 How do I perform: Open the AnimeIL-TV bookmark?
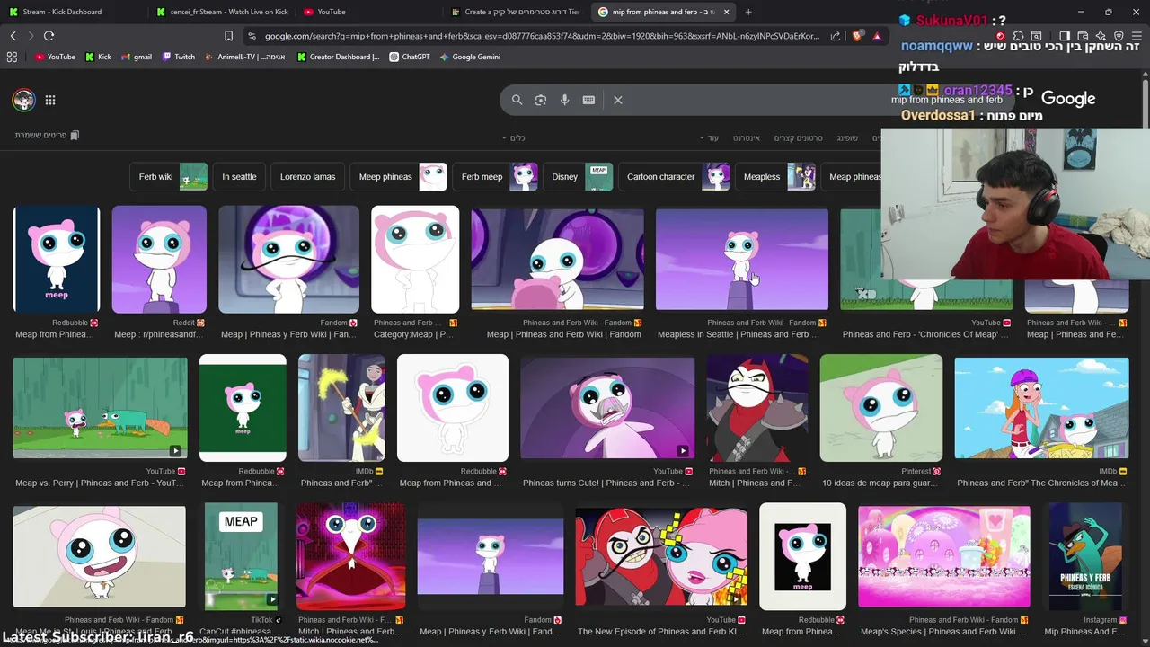(245, 57)
